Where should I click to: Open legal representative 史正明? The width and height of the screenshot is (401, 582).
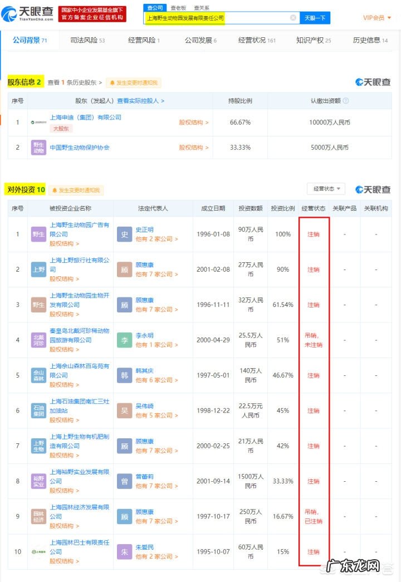[x=144, y=229]
